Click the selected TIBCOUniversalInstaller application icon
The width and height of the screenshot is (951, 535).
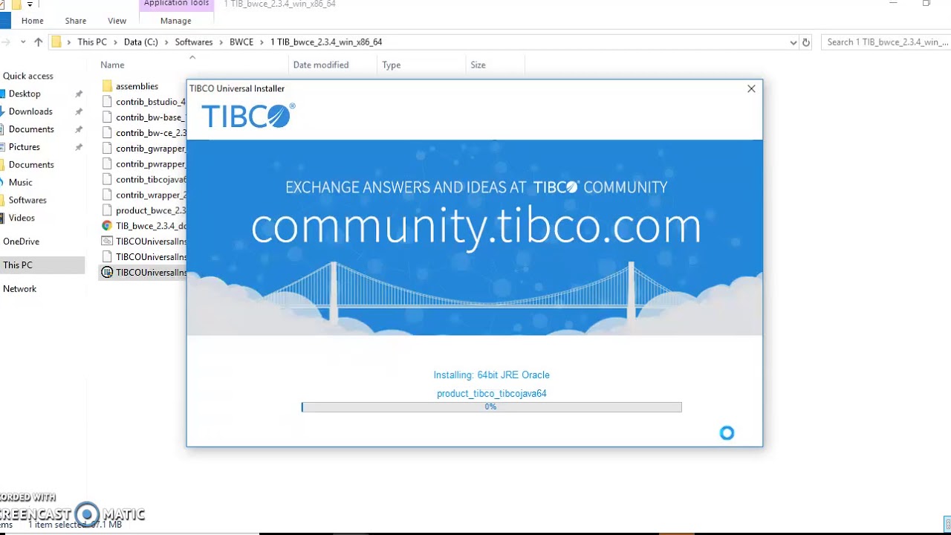point(107,273)
